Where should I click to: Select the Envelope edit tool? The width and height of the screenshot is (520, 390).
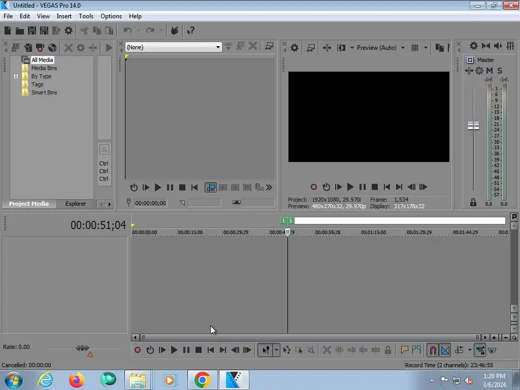(x=286, y=350)
